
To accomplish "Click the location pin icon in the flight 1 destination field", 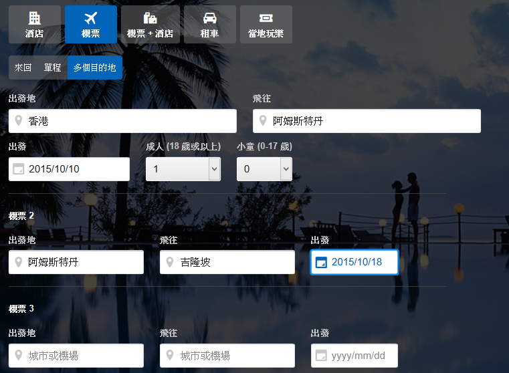I will [x=263, y=120].
